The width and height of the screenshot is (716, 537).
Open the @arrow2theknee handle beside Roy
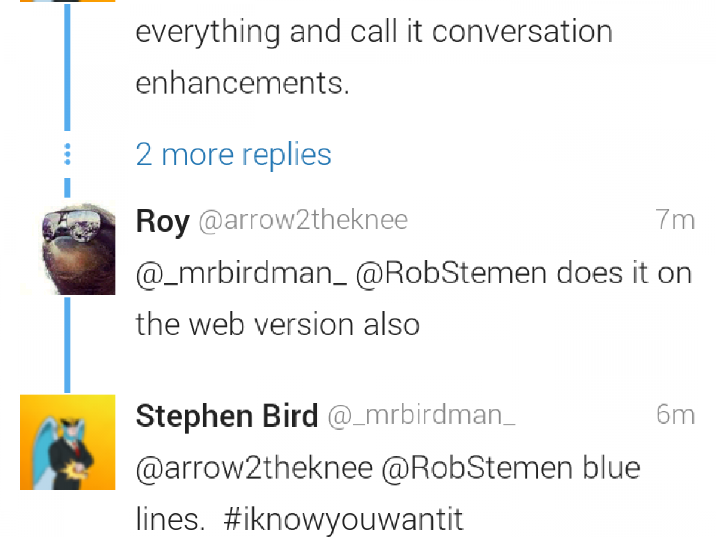pos(303,220)
